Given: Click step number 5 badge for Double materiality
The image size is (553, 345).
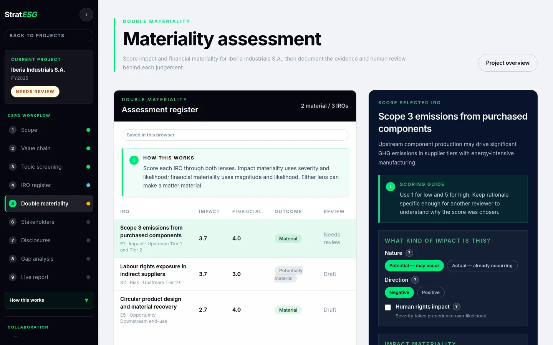Looking at the screenshot, I should [x=13, y=204].
